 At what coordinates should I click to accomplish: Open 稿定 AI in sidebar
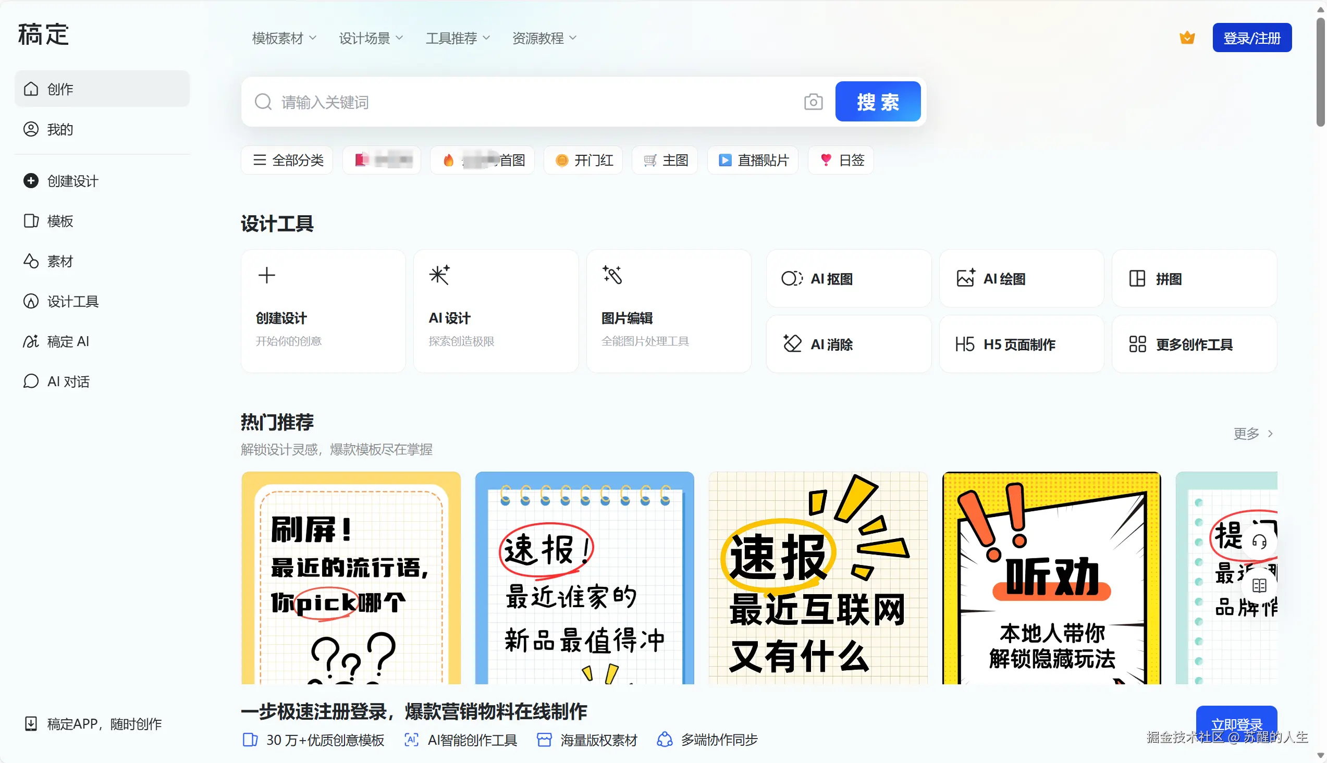[67, 342]
